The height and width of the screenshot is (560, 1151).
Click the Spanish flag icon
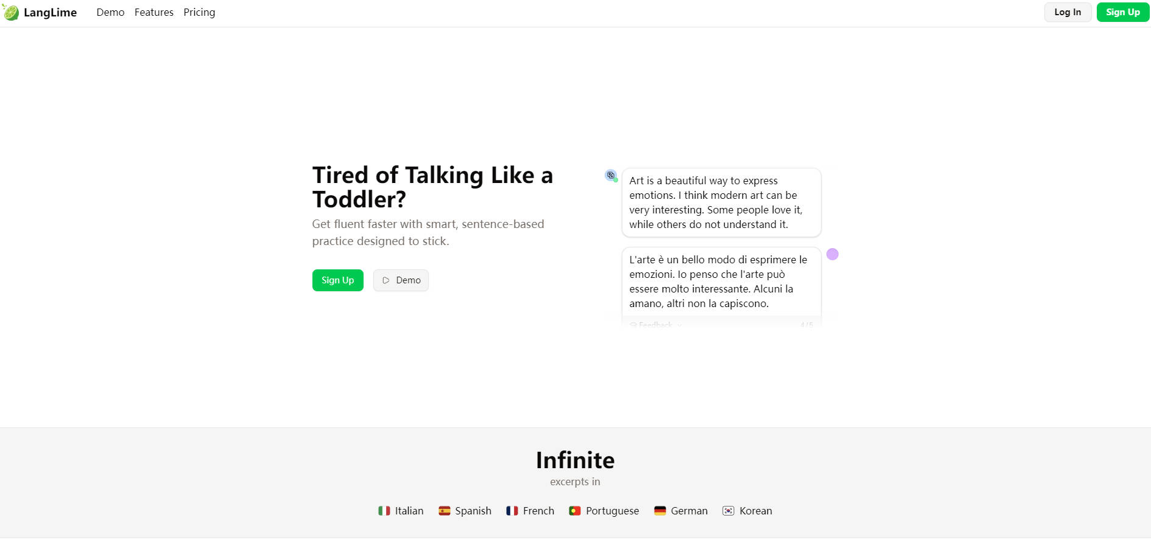445,511
